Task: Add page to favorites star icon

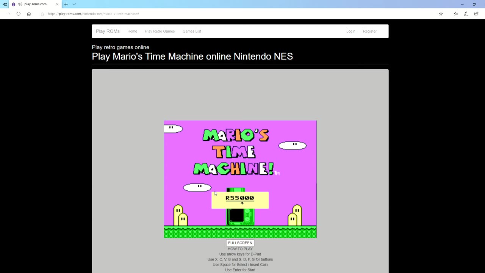Action: pyautogui.click(x=441, y=14)
